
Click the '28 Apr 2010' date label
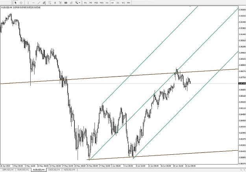coord(5,166)
